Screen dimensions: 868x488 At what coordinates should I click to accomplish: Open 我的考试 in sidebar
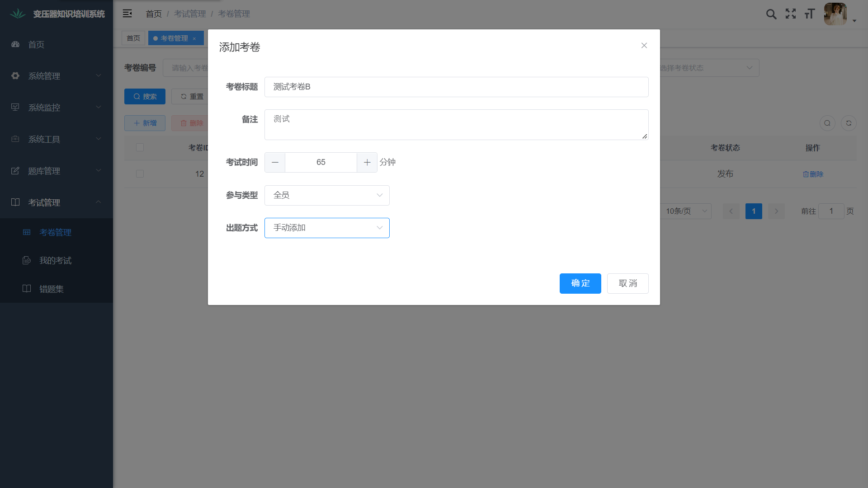55,261
